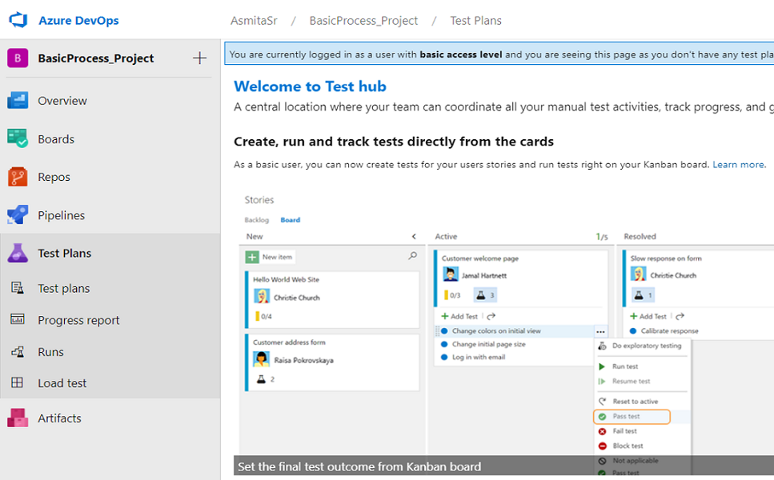Screen dimensions: 774x480
Task: Click the Kanban board preview image
Action: point(504,328)
